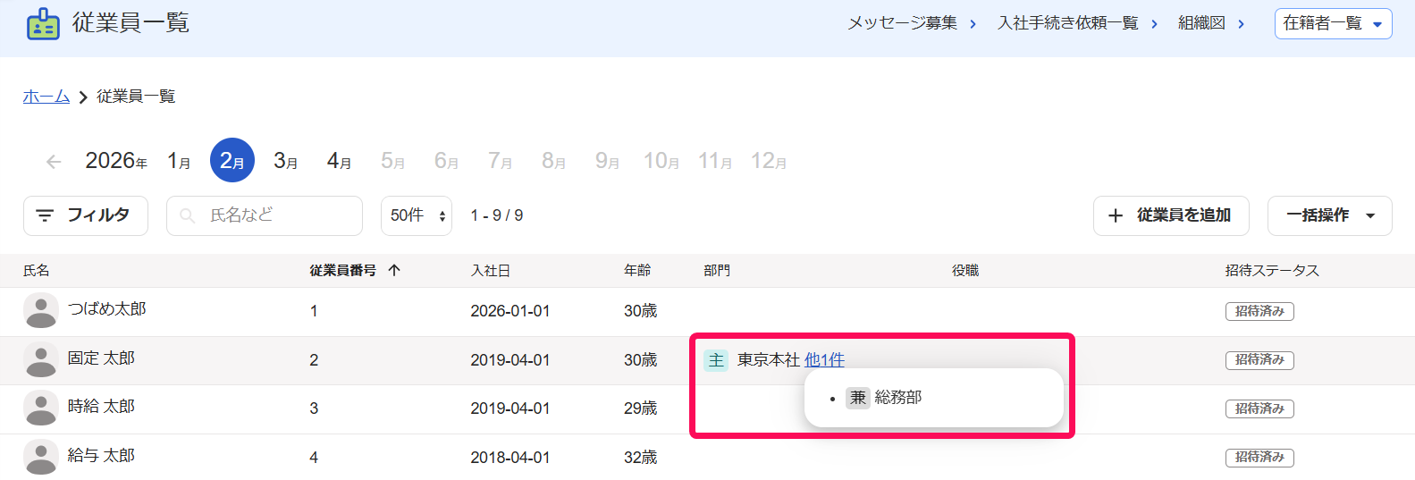
Task: Click 招待済み badge in 時給 太郎 row
Action: 1259,408
